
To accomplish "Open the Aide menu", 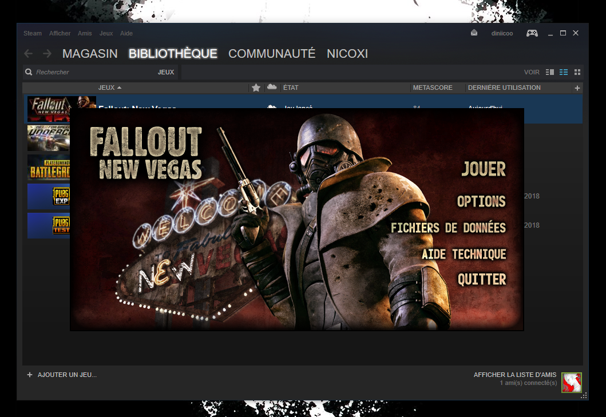I will (x=126, y=33).
